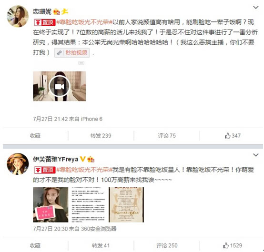264x252 pixels.
Task: Open the hashtag #靠脸吃饭光不光荣# in second post
Action: tap(84, 170)
